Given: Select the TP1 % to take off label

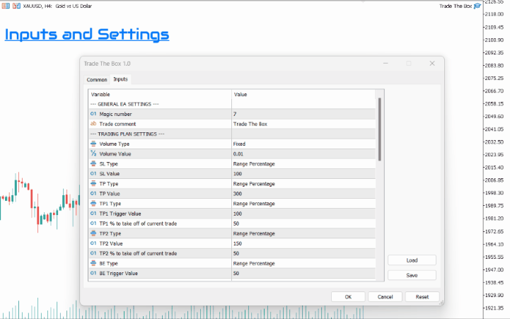Looking at the screenshot, I should 138,224.
